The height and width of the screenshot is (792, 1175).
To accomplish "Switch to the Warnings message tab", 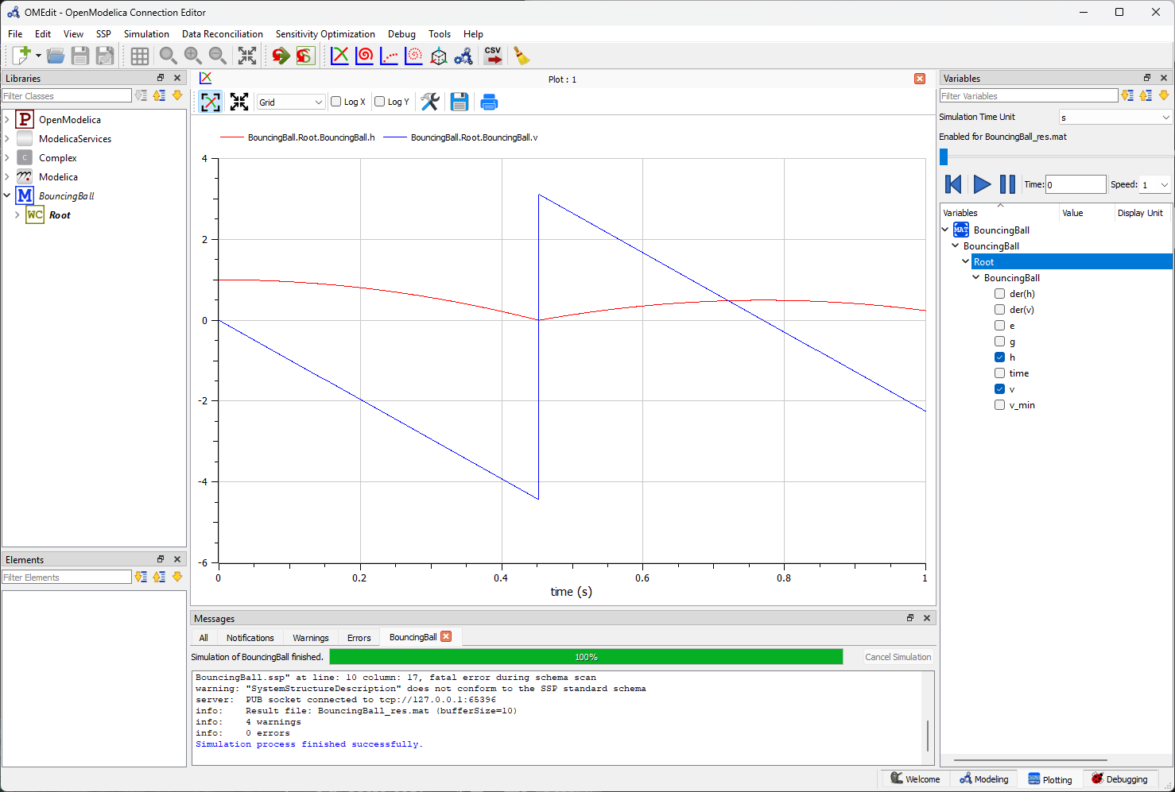I will click(310, 636).
